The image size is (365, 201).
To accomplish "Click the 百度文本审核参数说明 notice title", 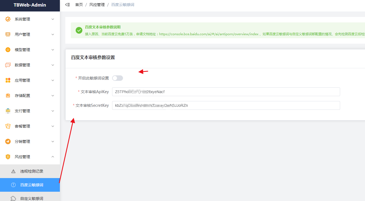I will pyautogui.click(x=103, y=27).
